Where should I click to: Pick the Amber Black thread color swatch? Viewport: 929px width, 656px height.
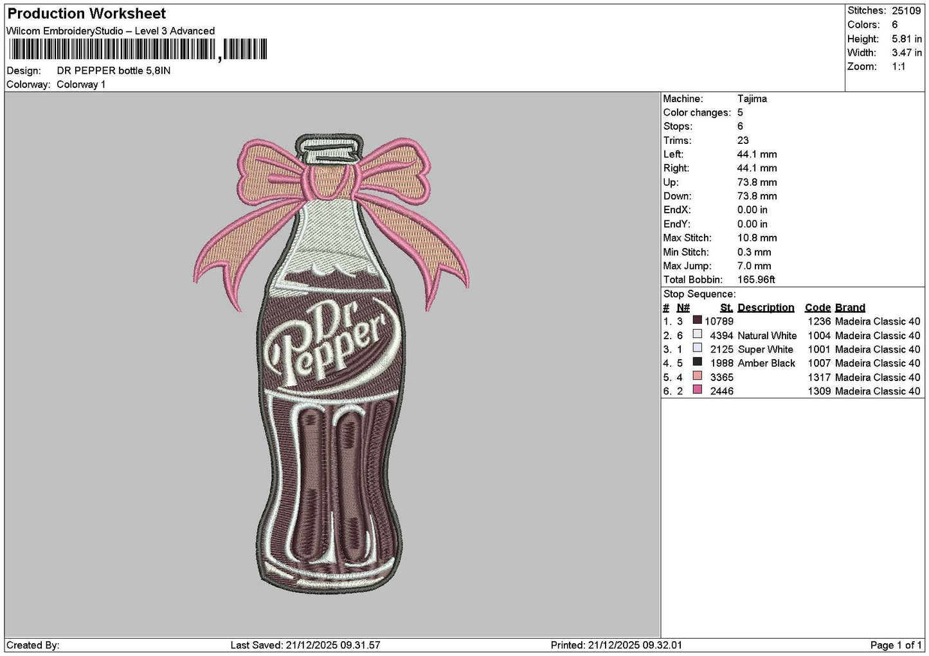pos(697,362)
